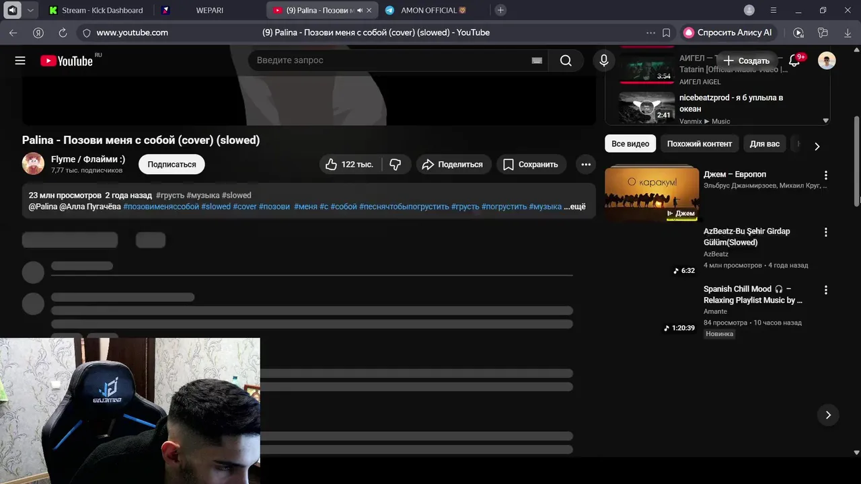861x484 pixels.
Task: Open the #slowed hashtag link in description
Action: point(216,206)
